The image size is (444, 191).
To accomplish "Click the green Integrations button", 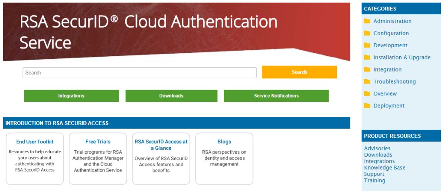I will click(72, 96).
